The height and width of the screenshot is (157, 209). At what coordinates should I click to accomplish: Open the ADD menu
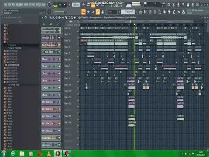point(13,5)
